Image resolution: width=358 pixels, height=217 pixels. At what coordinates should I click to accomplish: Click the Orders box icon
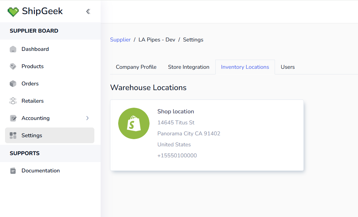pos(13,84)
